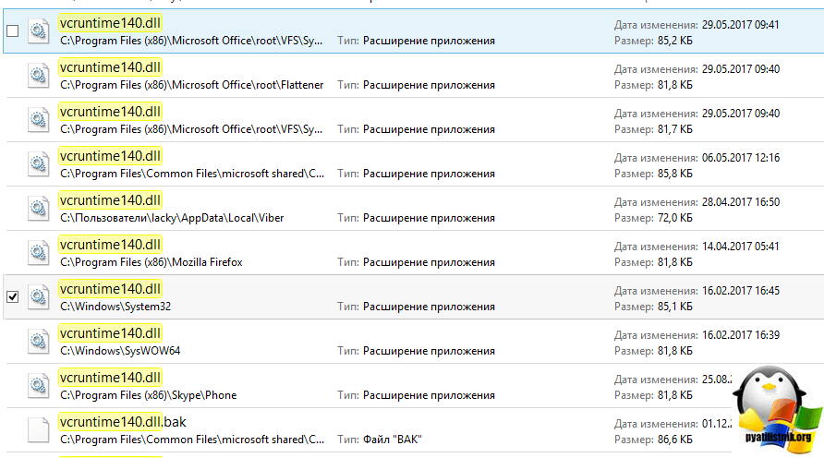Image resolution: width=824 pixels, height=458 pixels.
Task: Click DLL icon of the Mozilla Firefox result
Action: point(39,253)
